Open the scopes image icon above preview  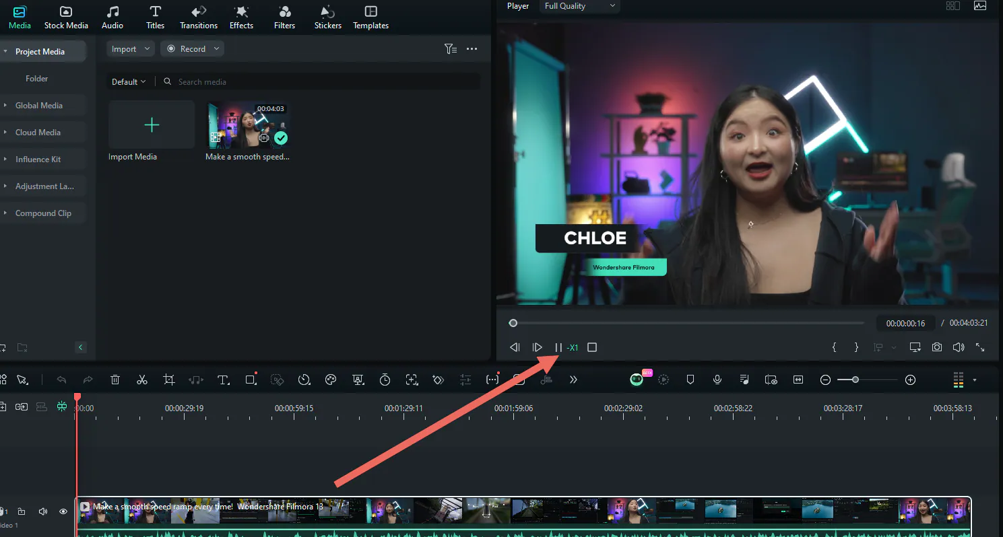980,5
